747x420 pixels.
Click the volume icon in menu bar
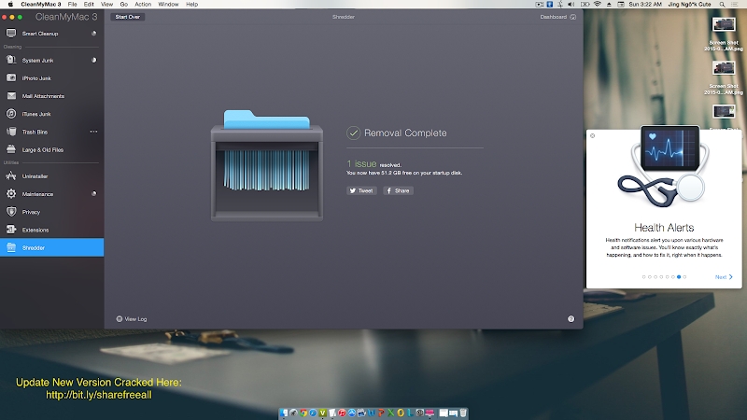[571, 5]
